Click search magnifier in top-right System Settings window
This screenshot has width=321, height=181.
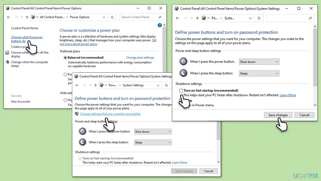click(310, 18)
